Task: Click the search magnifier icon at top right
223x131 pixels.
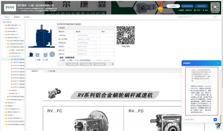Action: coord(215,17)
